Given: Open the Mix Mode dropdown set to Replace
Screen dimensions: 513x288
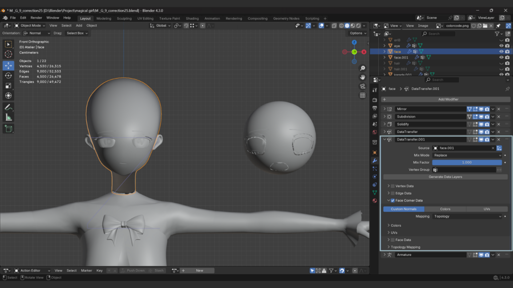Looking at the screenshot, I should pyautogui.click(x=466, y=155).
